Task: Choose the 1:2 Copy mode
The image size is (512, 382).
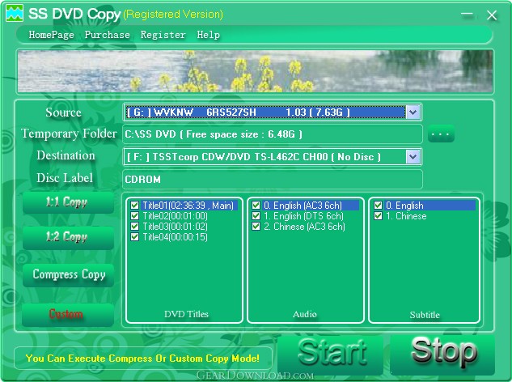Action: coord(68,238)
